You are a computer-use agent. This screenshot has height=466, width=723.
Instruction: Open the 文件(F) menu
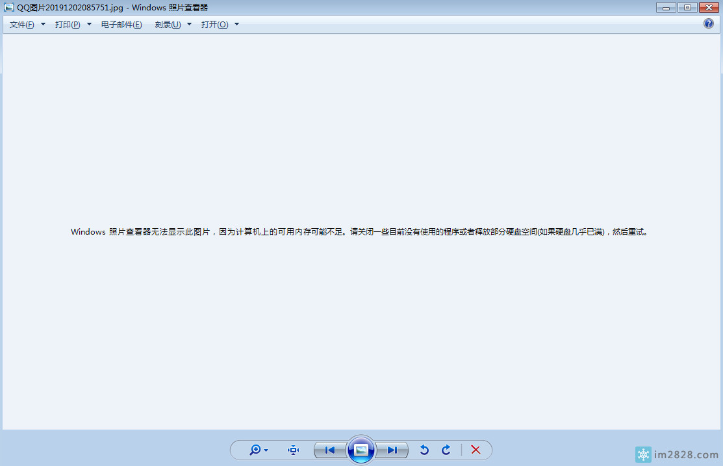(x=21, y=25)
